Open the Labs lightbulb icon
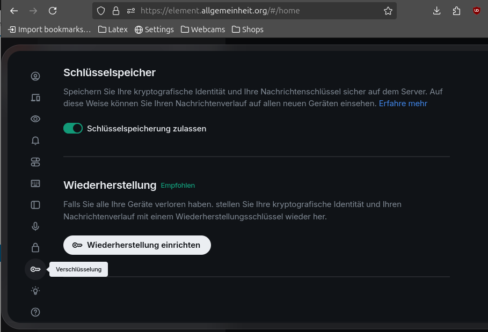The width and height of the screenshot is (488, 332). (x=35, y=291)
